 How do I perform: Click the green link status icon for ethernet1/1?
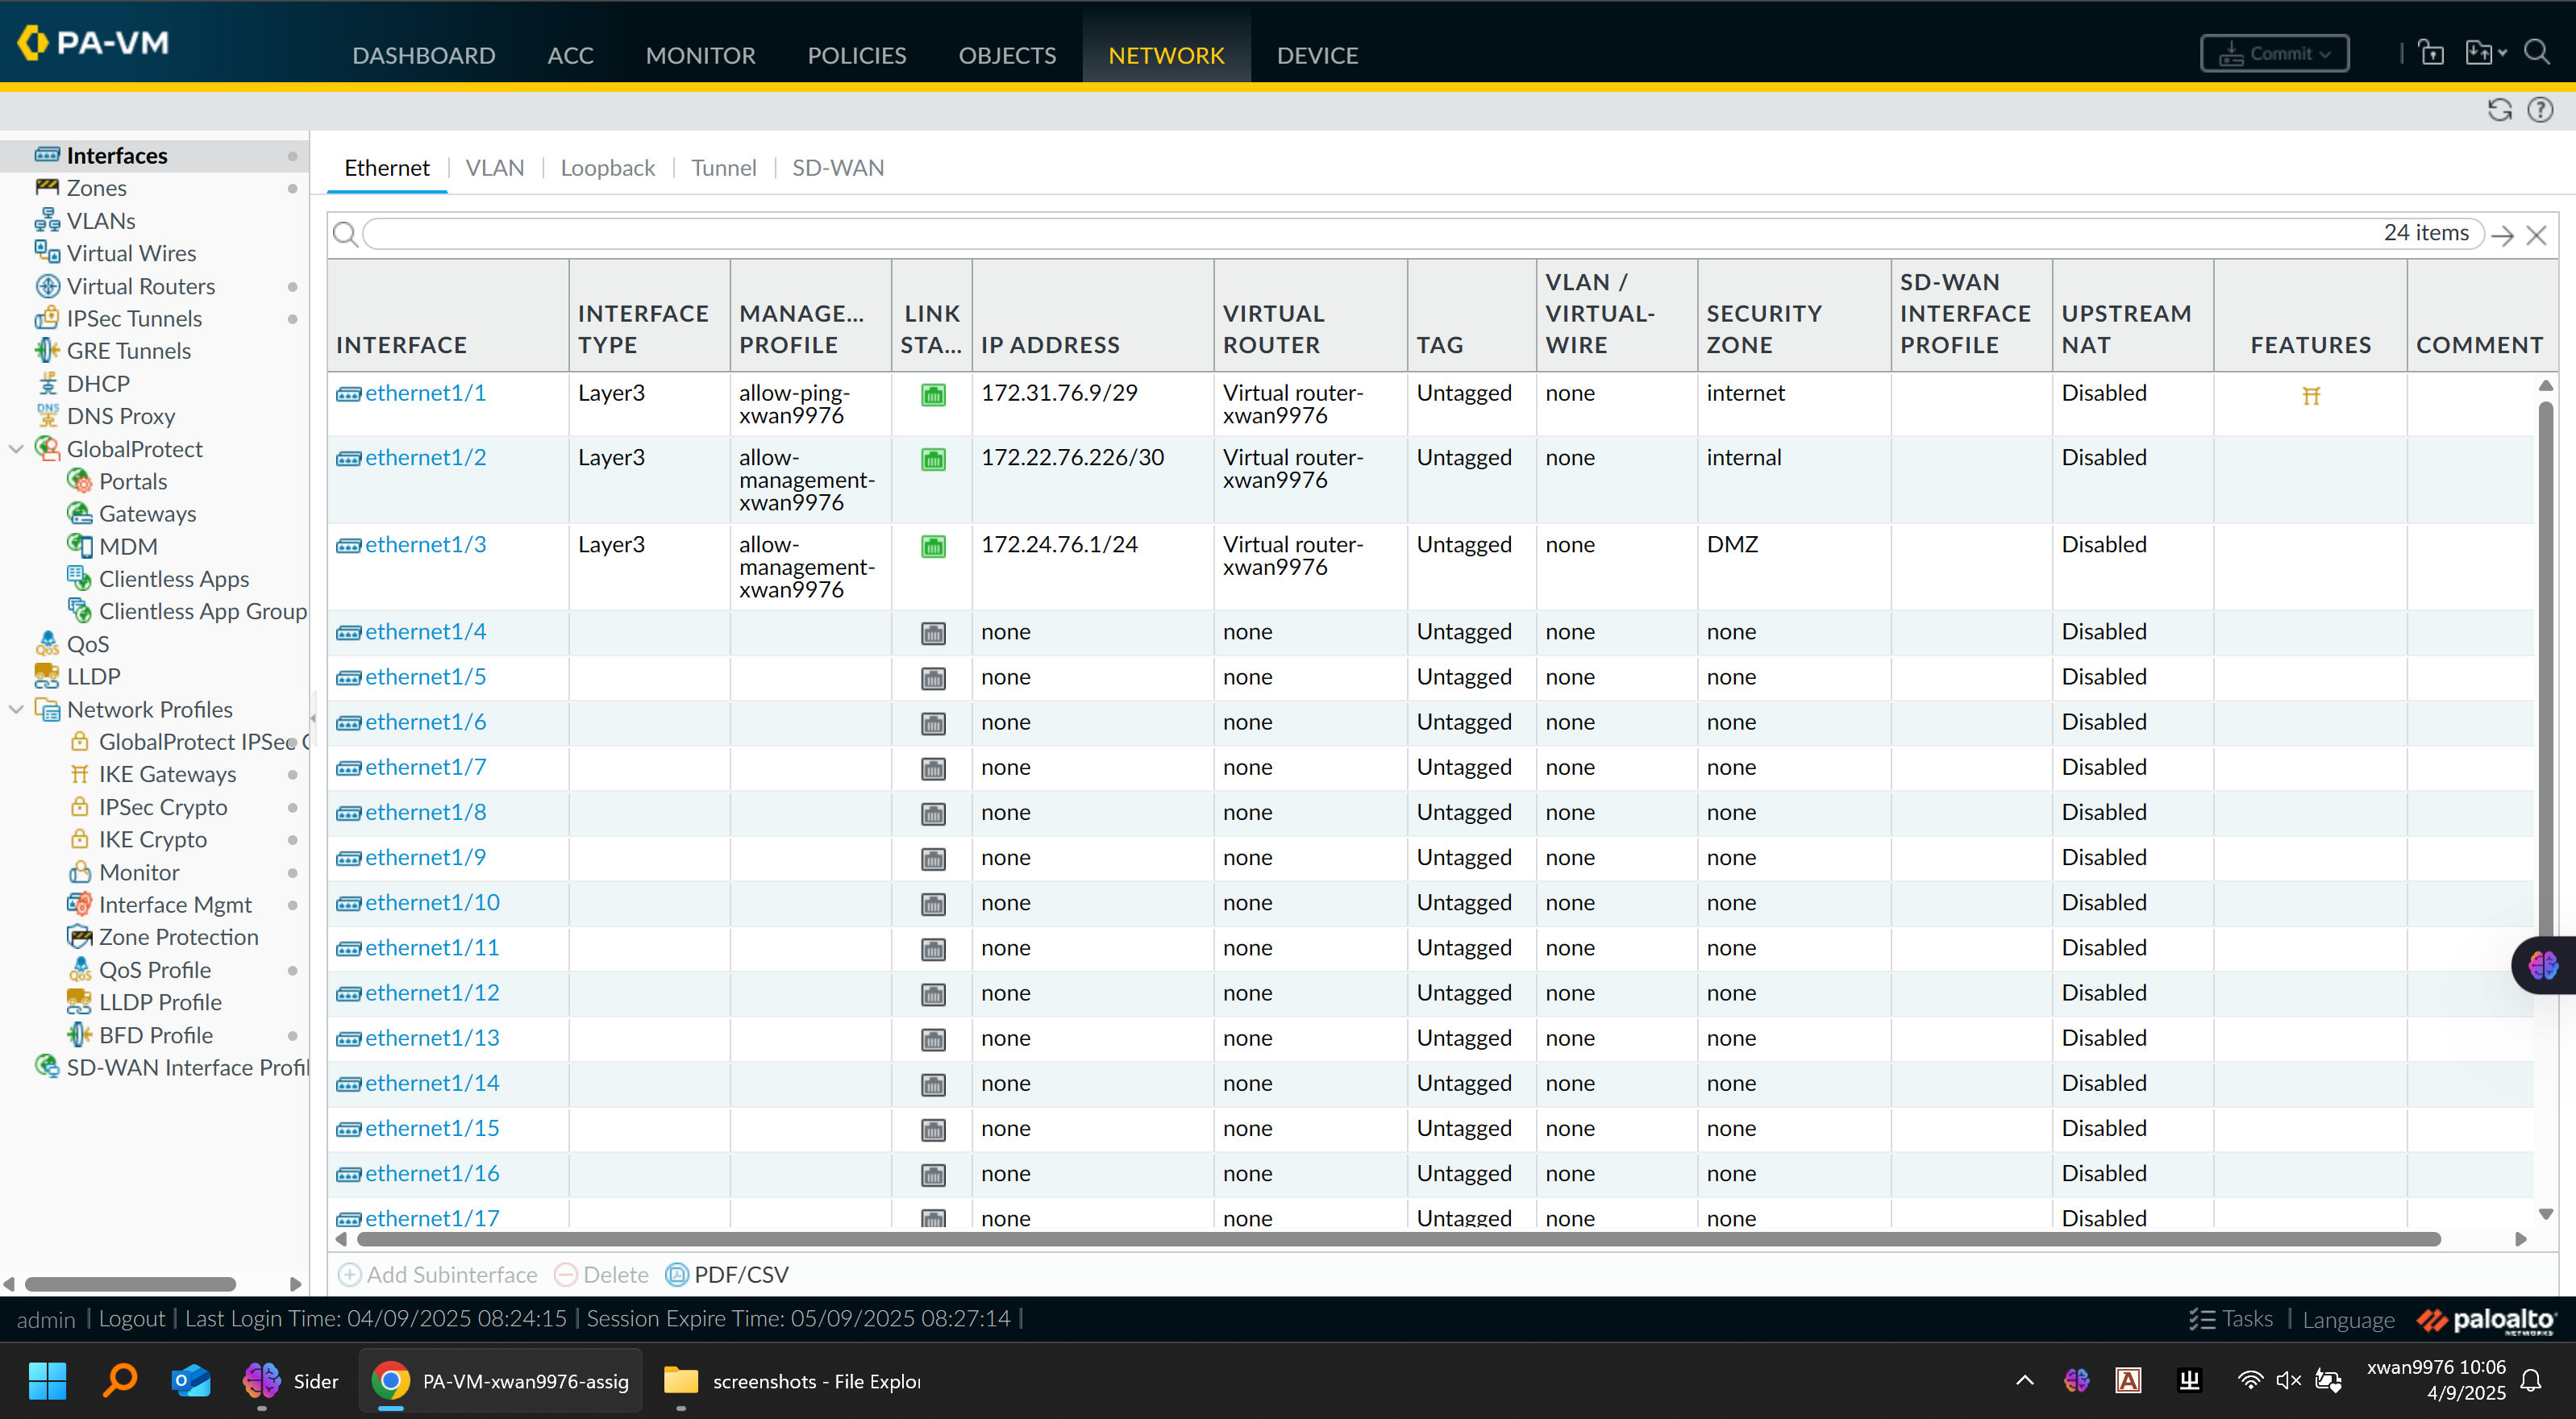(932, 395)
